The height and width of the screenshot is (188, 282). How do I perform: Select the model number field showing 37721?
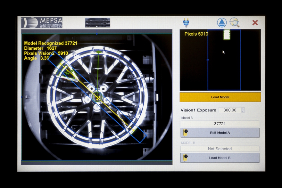[220, 124]
